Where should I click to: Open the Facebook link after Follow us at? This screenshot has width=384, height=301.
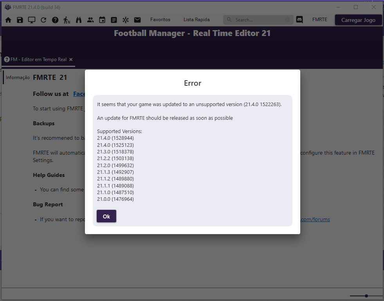pyautogui.click(x=79, y=94)
